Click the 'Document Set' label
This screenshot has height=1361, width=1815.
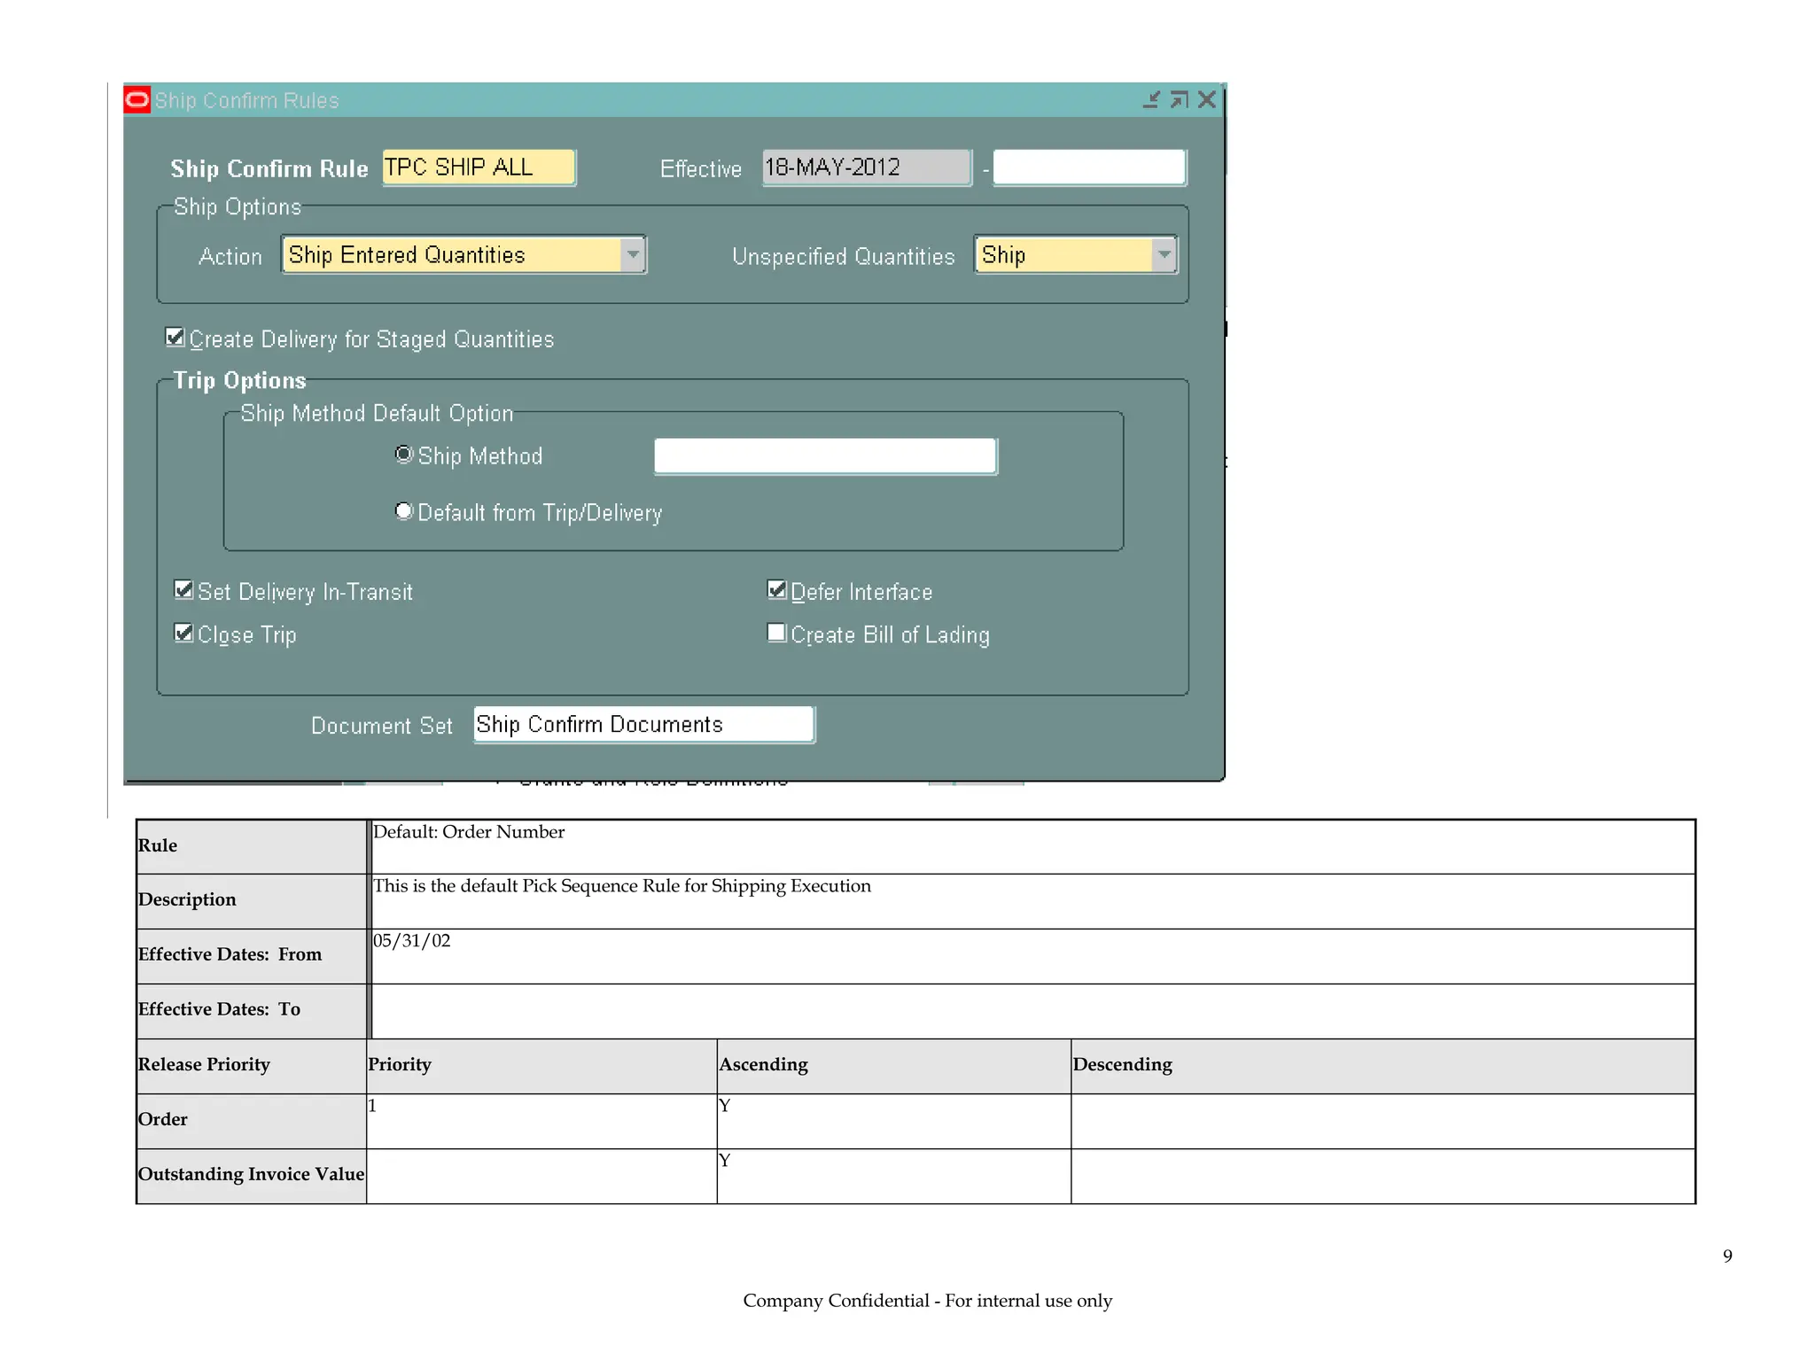click(382, 727)
